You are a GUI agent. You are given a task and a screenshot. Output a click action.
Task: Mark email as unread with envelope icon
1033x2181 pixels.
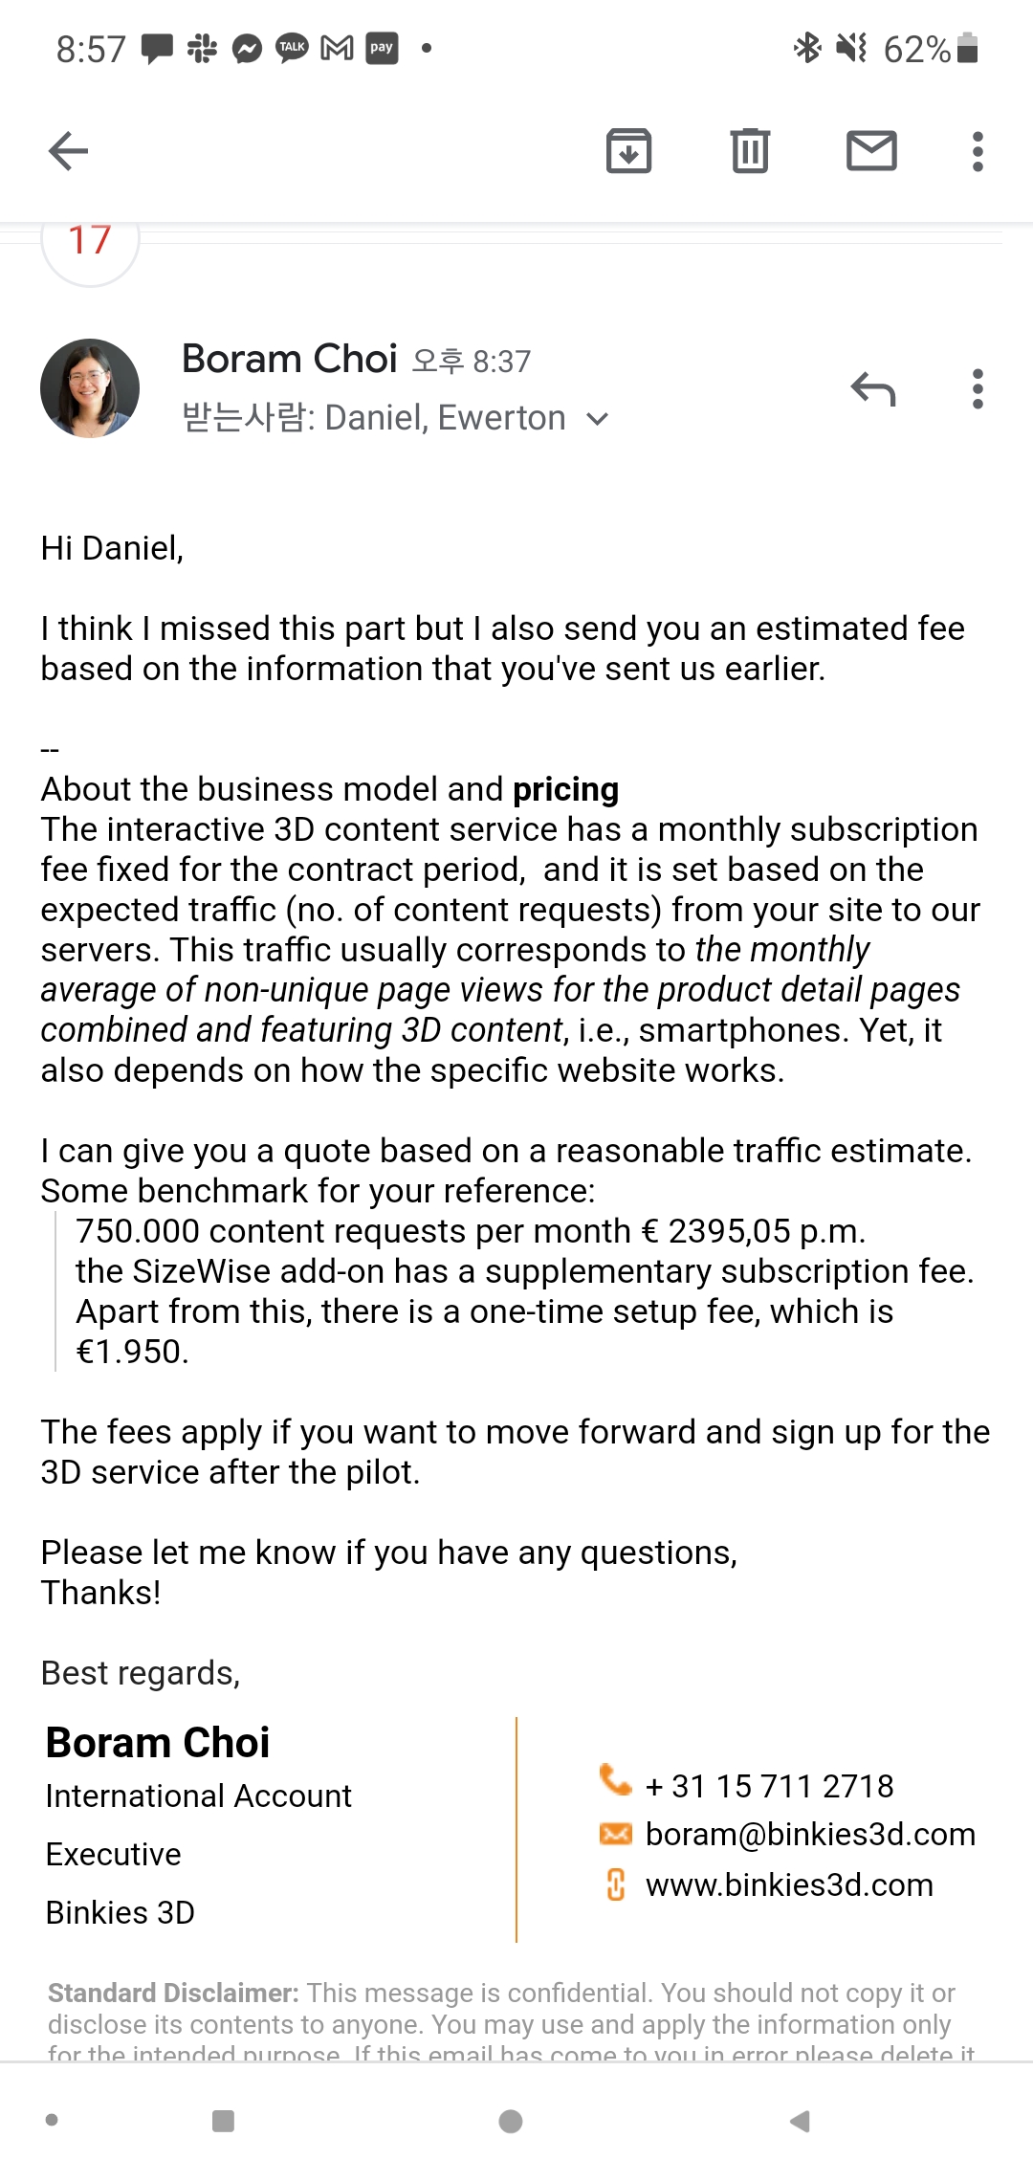click(x=871, y=150)
